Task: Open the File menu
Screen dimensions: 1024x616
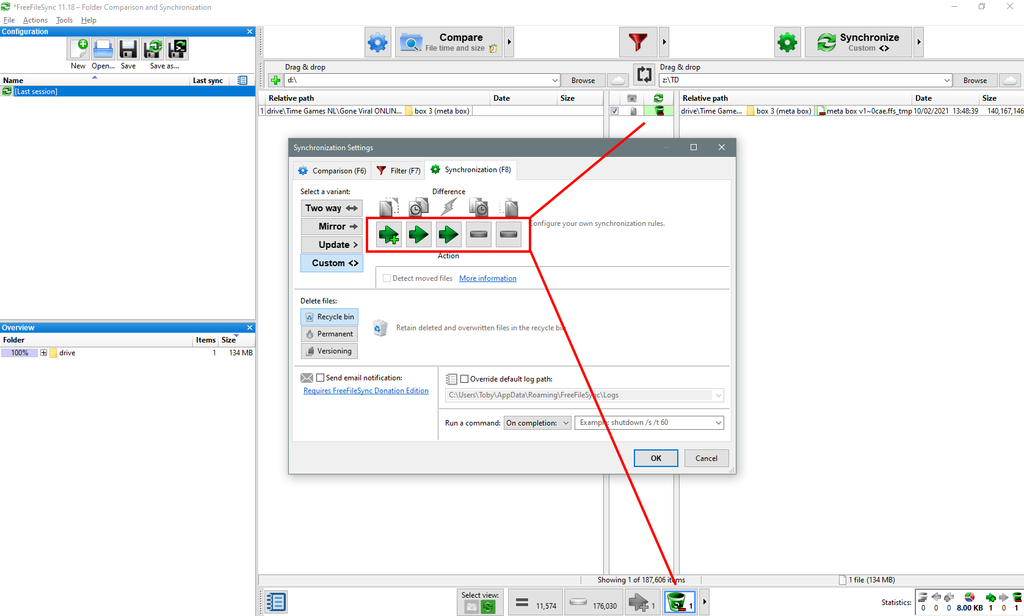Action: click(x=9, y=20)
